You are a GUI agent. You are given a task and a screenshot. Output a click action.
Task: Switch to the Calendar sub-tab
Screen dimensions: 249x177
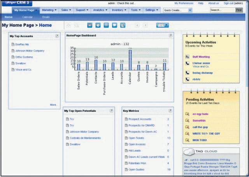coord(27,17)
